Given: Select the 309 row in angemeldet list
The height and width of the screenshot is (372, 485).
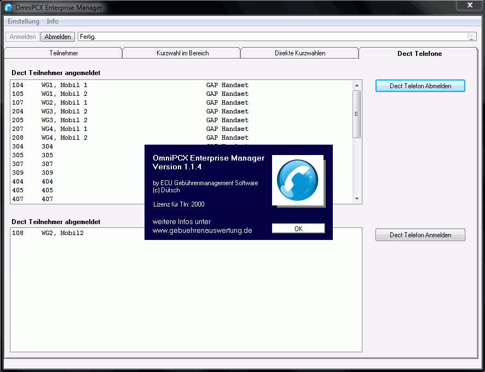Looking at the screenshot, I should pos(78,173).
